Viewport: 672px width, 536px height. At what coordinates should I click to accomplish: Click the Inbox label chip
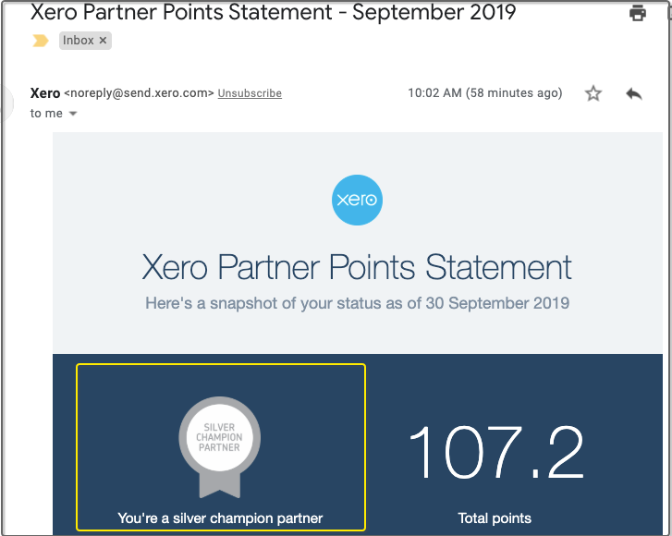(x=85, y=41)
